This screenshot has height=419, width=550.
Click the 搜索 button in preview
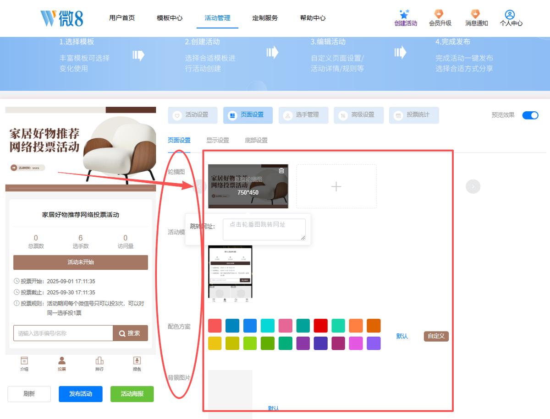click(x=130, y=333)
